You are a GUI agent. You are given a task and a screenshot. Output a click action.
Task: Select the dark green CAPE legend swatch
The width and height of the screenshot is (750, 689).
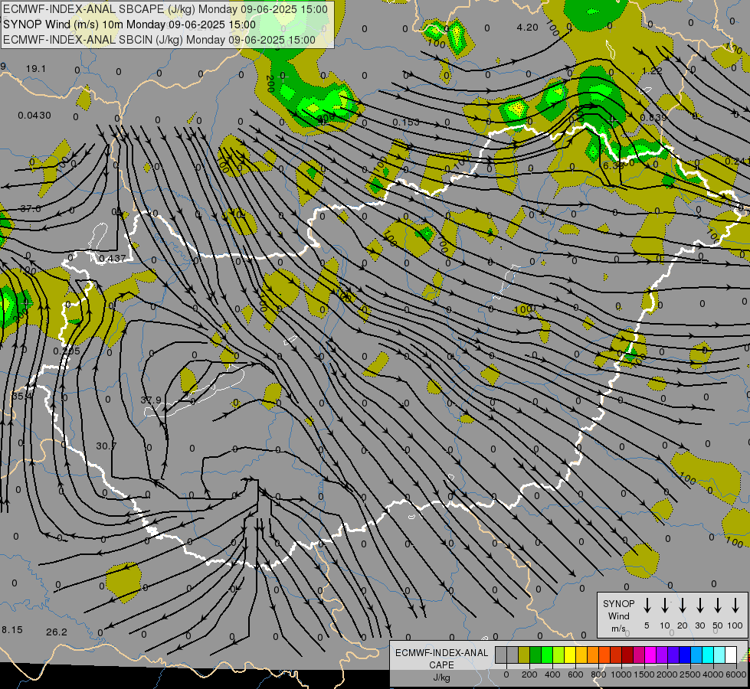point(535,655)
